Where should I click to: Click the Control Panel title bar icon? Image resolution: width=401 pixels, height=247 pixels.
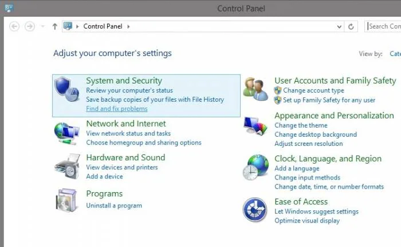[x=9, y=8]
